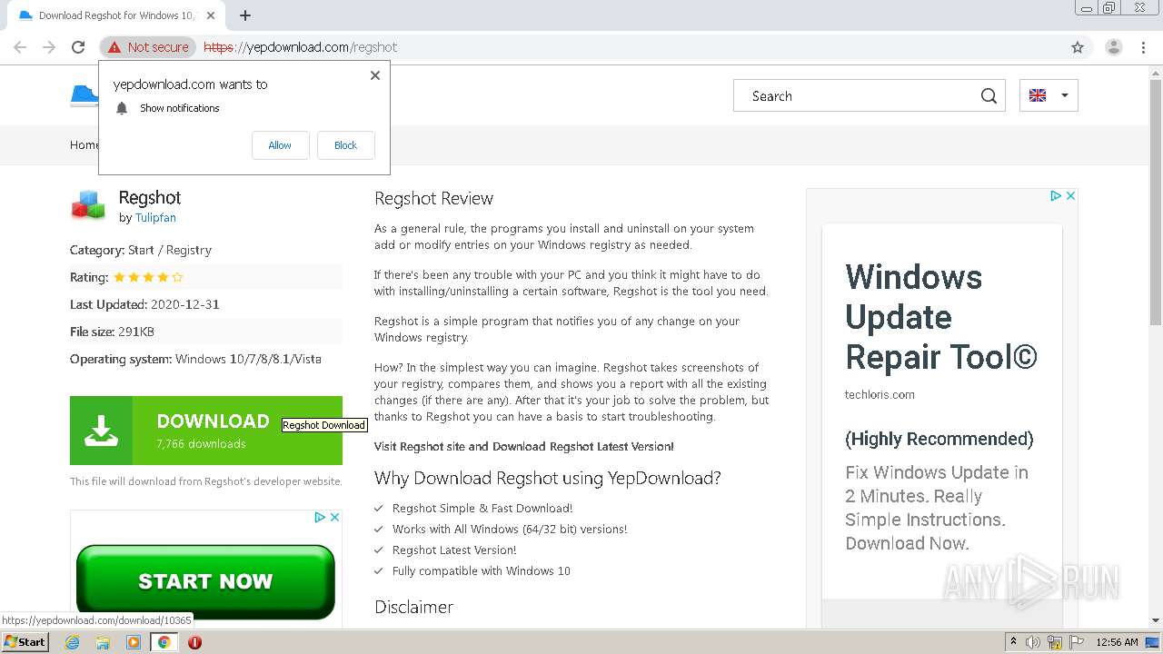Image resolution: width=1163 pixels, height=654 pixels.
Task: Show hidden system tray icons
Action: (1013, 642)
